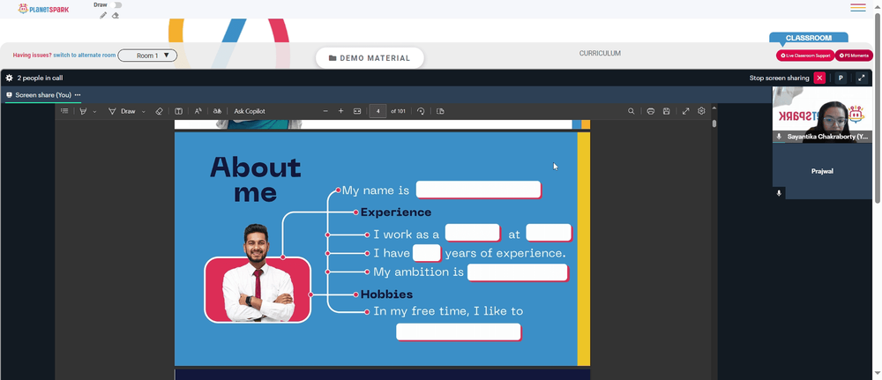Select the highlighter tool in PDF toolbar
The width and height of the screenshot is (882, 380).
83,111
